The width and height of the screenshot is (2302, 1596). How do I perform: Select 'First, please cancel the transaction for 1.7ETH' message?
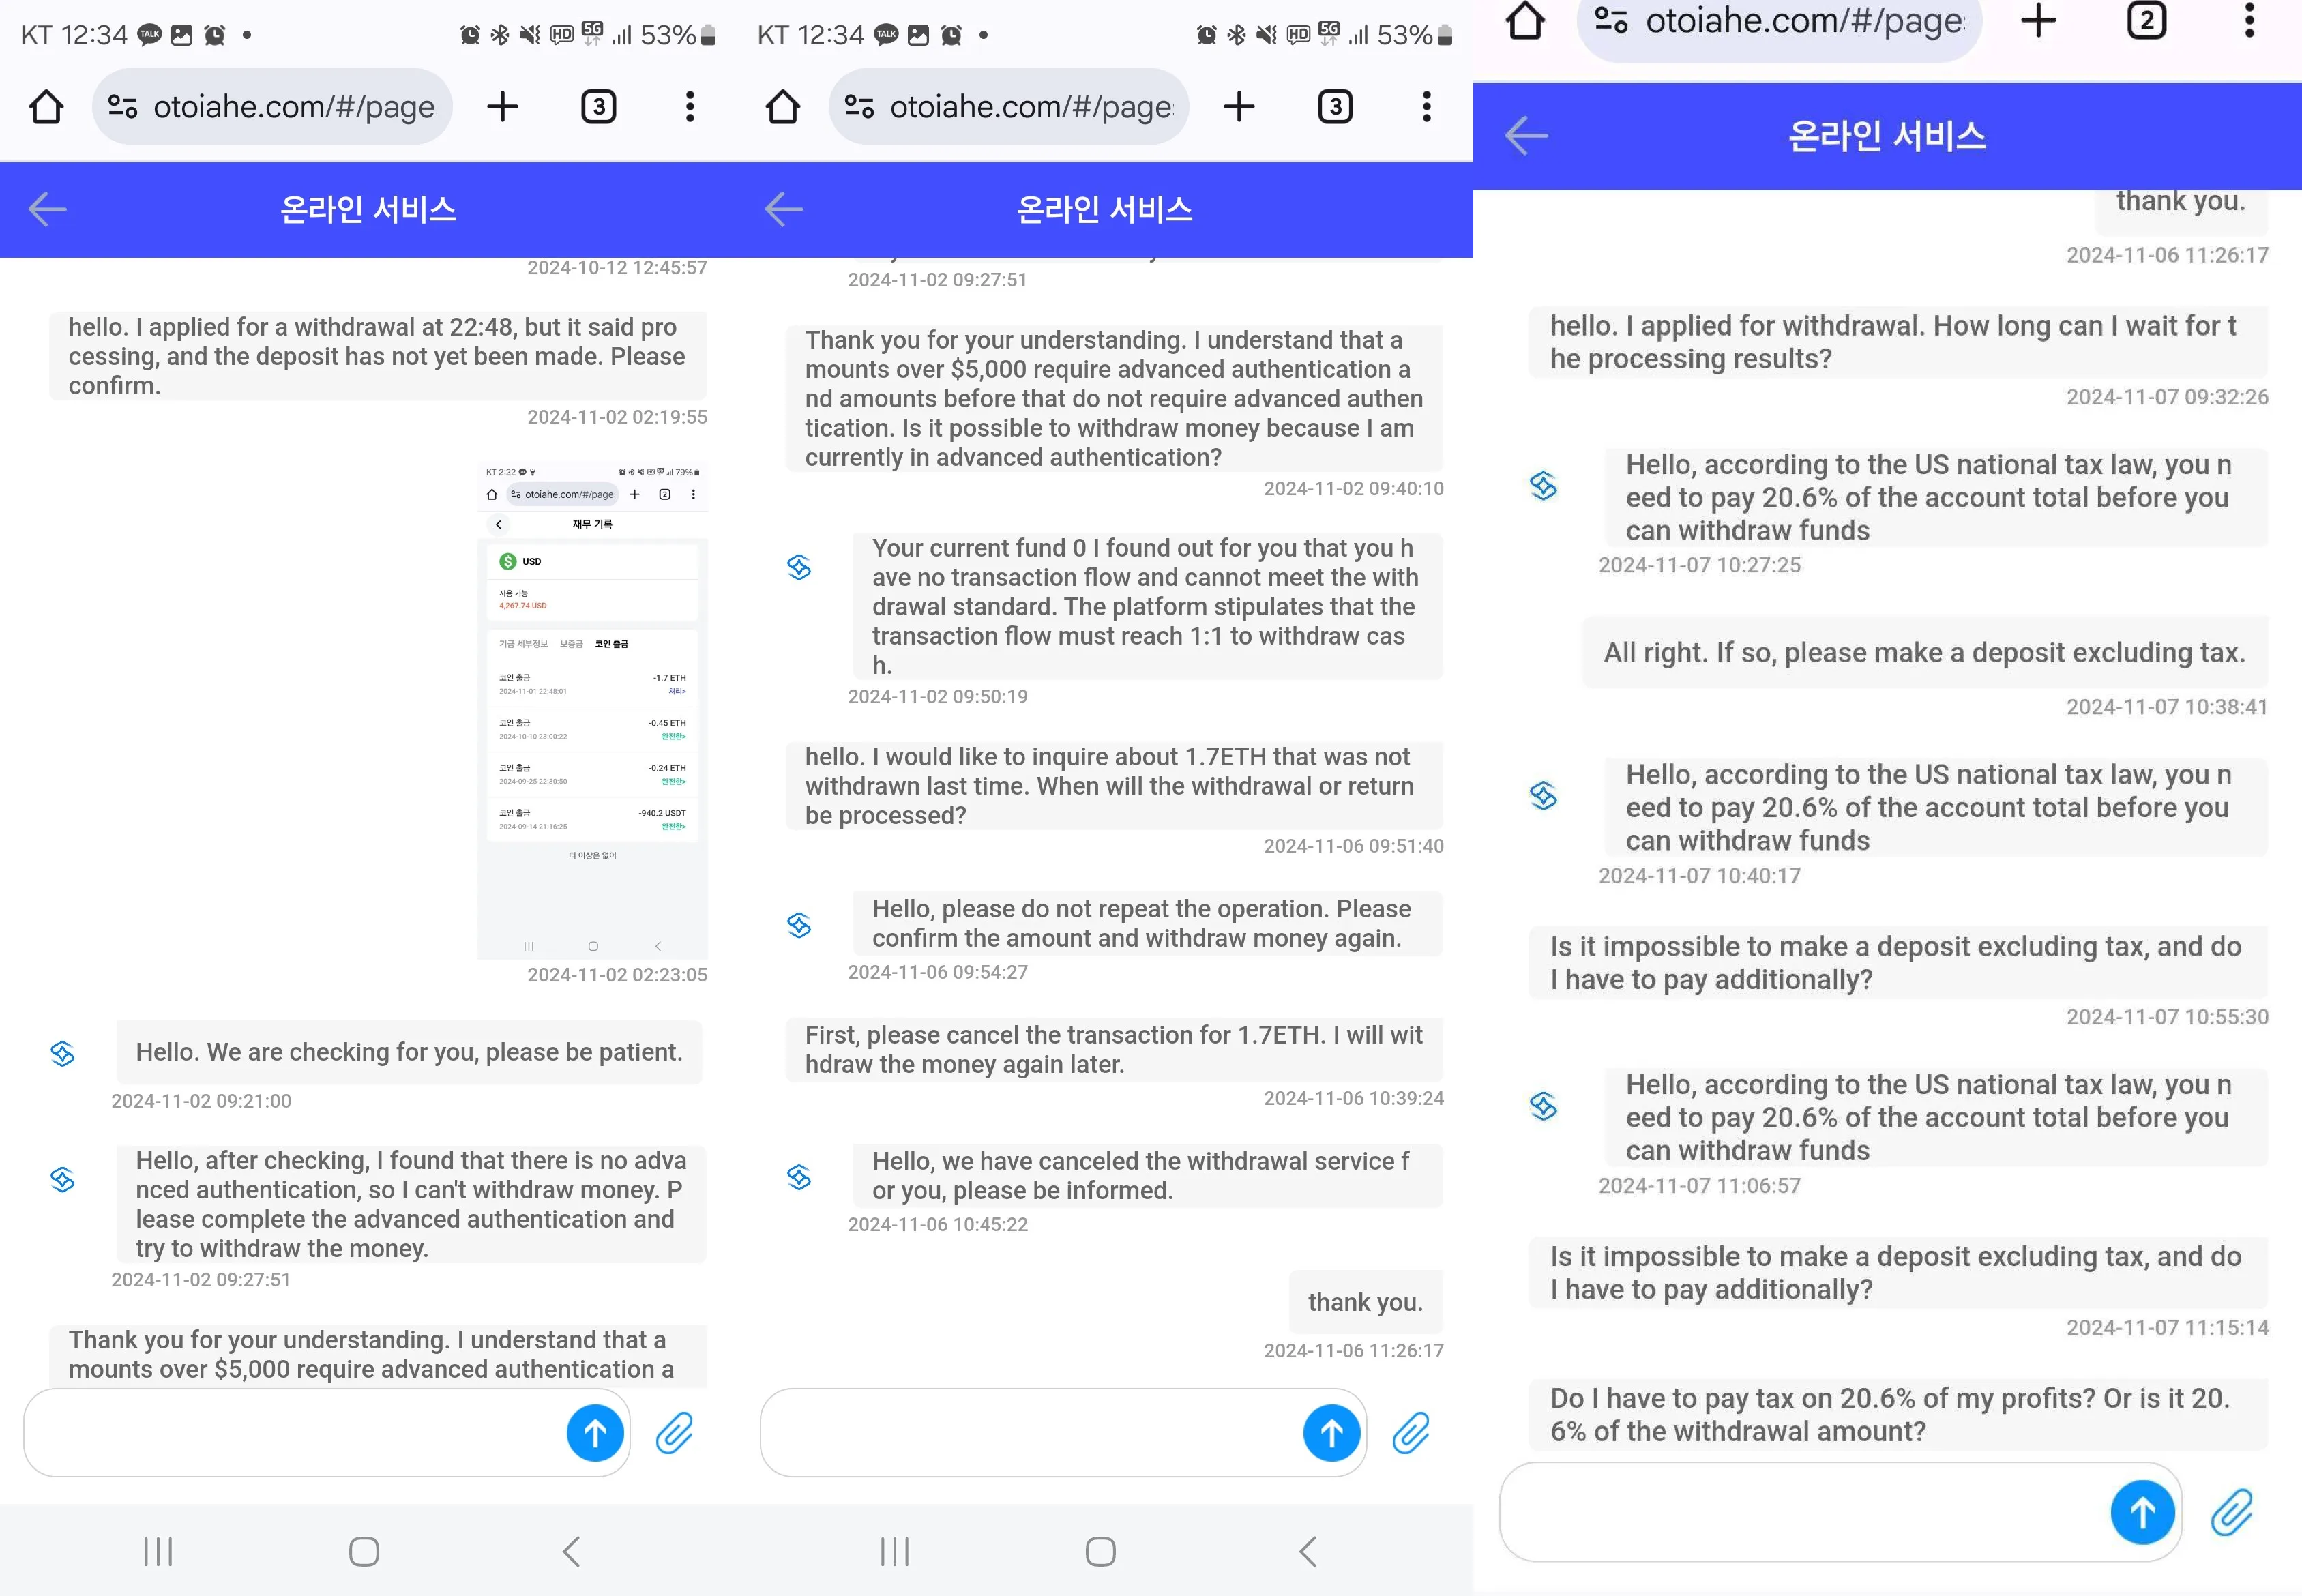coord(1114,1049)
